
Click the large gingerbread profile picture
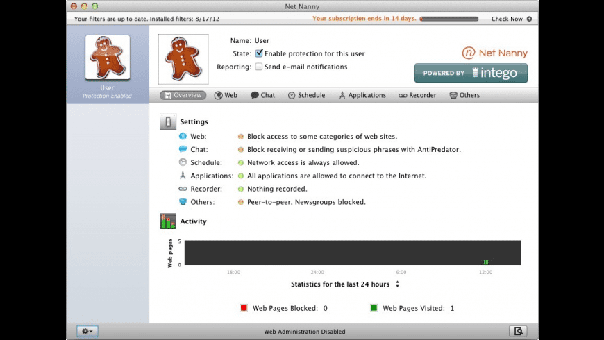point(183,59)
